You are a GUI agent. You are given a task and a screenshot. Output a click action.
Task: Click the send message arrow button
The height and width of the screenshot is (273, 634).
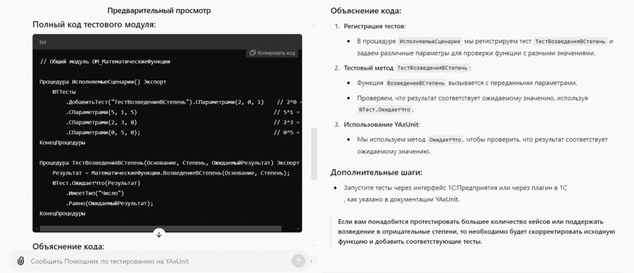[x=298, y=261]
